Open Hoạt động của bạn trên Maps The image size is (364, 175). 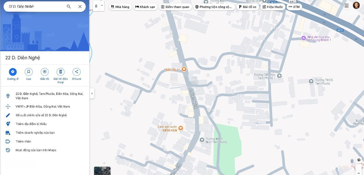[36, 150]
